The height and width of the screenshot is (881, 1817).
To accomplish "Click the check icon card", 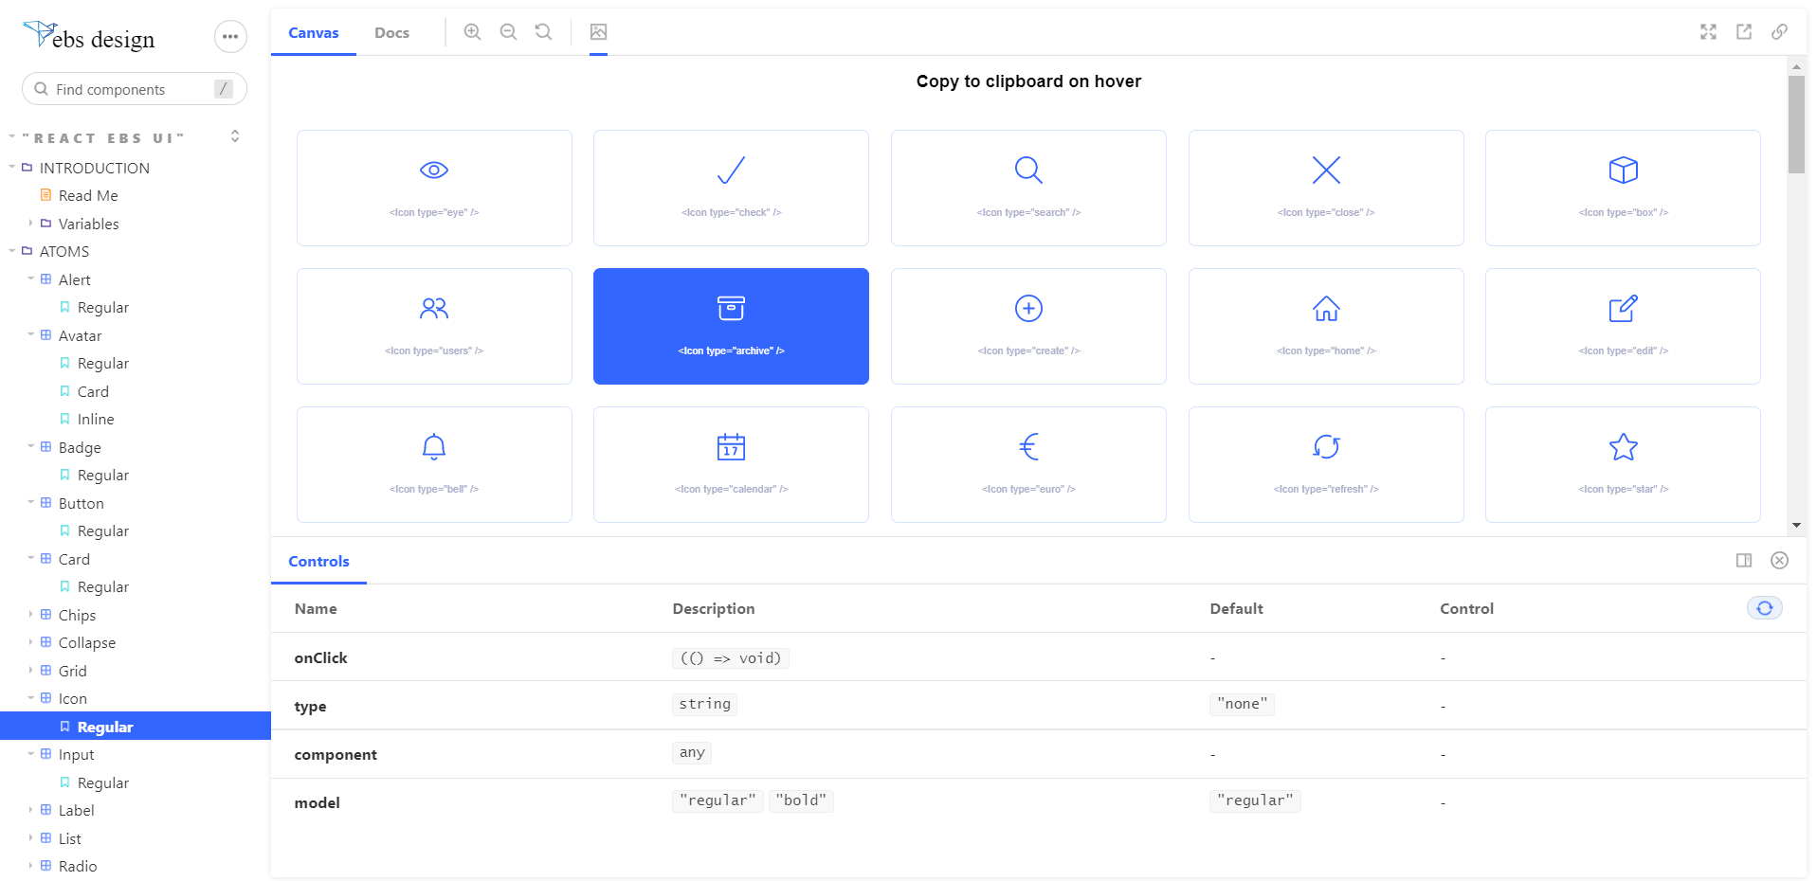I will (731, 188).
